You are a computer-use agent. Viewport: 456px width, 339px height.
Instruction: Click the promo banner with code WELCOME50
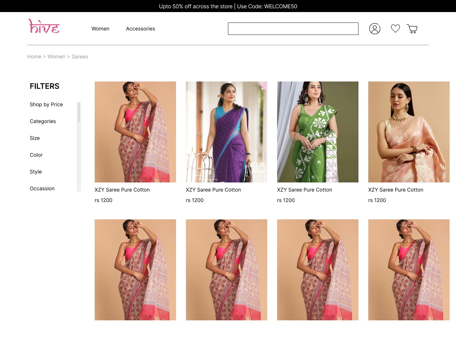click(228, 6)
